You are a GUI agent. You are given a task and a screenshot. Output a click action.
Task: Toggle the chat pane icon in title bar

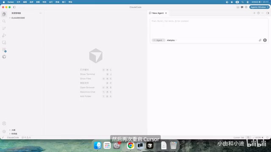coord(242,7)
